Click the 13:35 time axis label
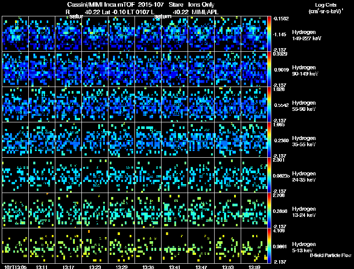 148,267
